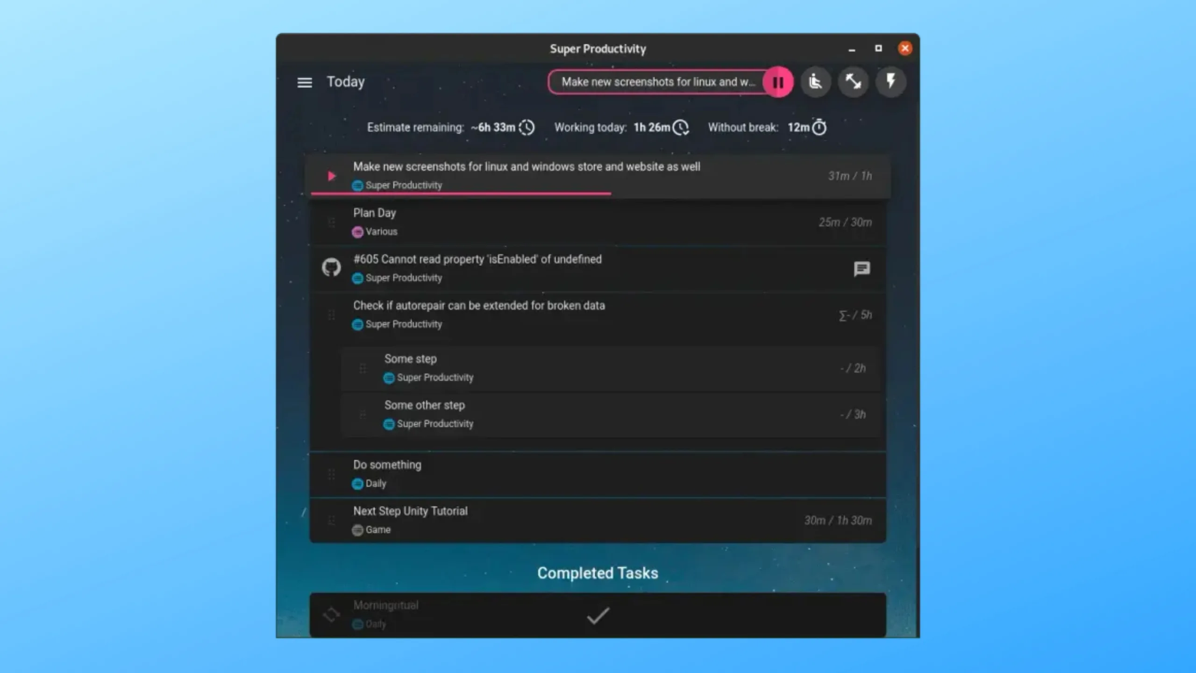Click Various tag under Plan Day
The width and height of the screenshot is (1196, 673).
pyautogui.click(x=375, y=232)
